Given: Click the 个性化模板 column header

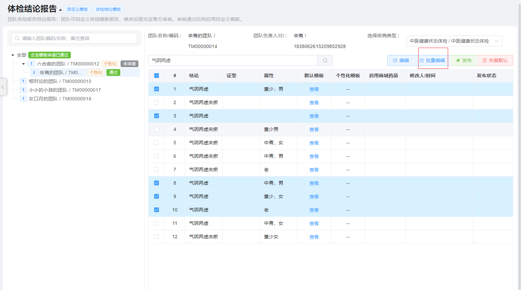Looking at the screenshot, I should (x=348, y=76).
